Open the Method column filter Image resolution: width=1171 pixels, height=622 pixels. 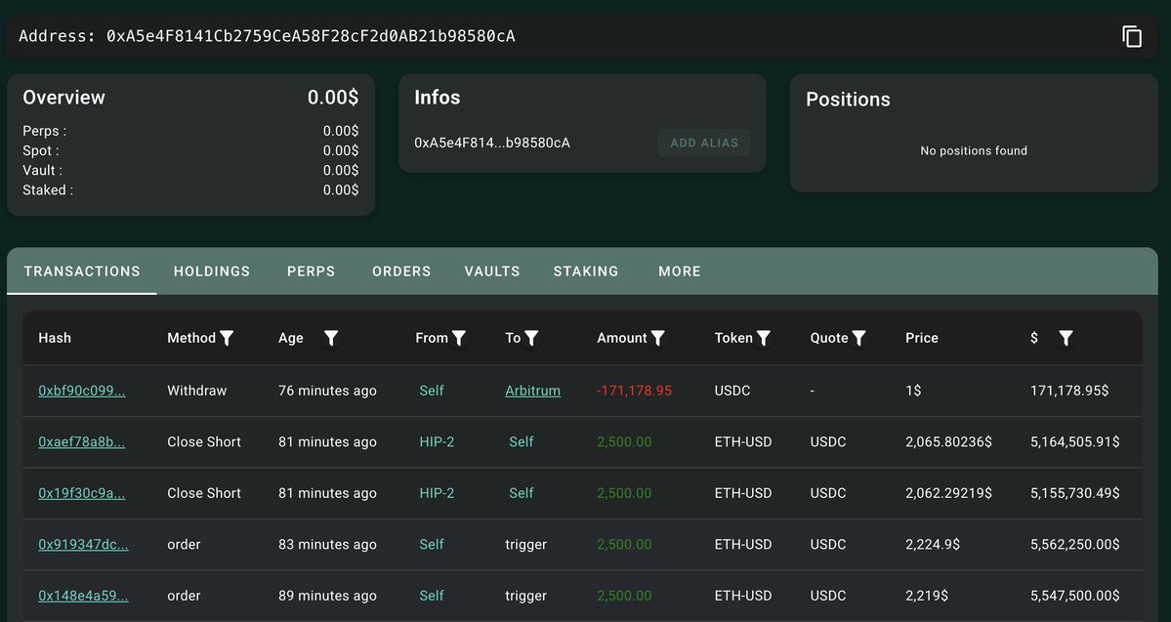(227, 338)
